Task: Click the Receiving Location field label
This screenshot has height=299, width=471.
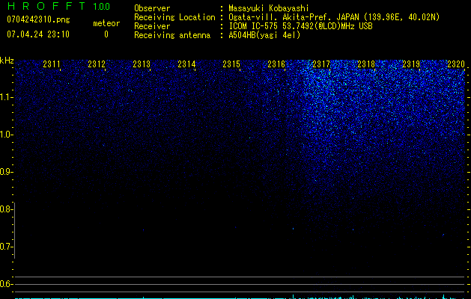Action: tap(174, 17)
